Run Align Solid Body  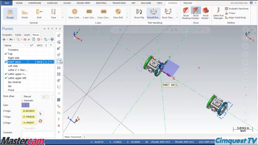click(x=236, y=17)
